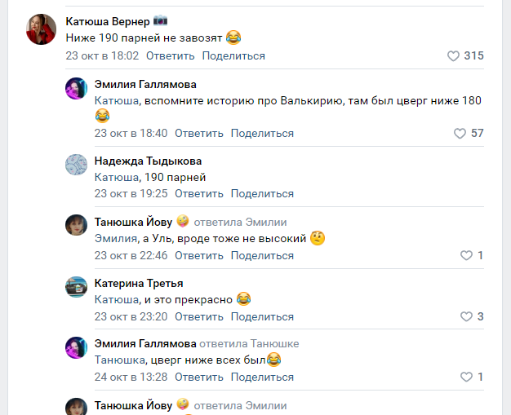The height and width of the screenshot is (415, 511).
Task: Click timestamp 23 окт в 18:40
Action: [131, 133]
